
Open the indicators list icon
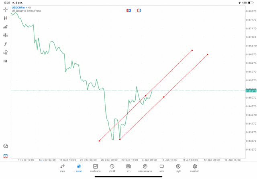coord(6,27)
